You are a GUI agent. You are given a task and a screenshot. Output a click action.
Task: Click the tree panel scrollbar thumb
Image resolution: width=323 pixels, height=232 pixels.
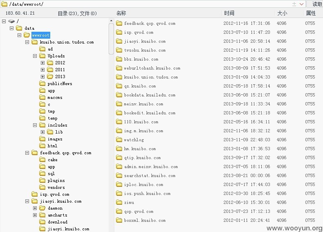(x=111, y=39)
